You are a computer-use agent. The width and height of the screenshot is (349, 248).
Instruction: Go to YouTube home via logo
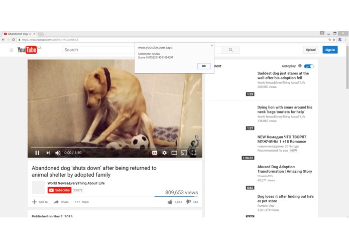click(27, 50)
